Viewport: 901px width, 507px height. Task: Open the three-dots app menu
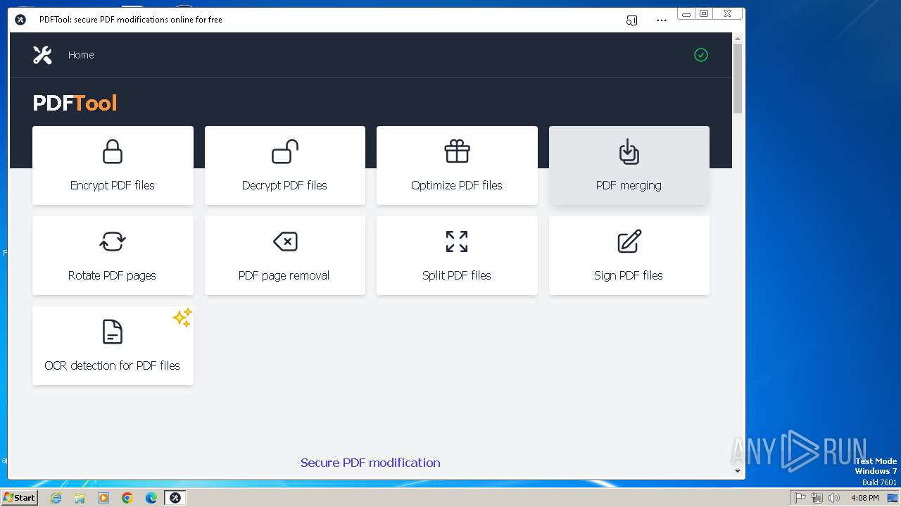(x=661, y=20)
